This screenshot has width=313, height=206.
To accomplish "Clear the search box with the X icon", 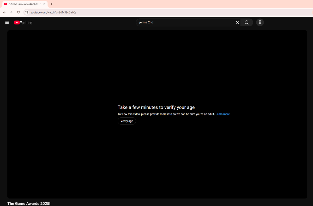I will [237, 22].
